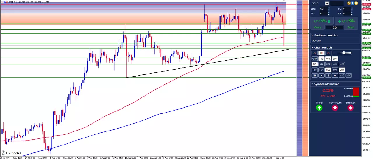This screenshot has height=160, width=373.
Task: Click the blue gear settings icon
Action: point(352,3)
